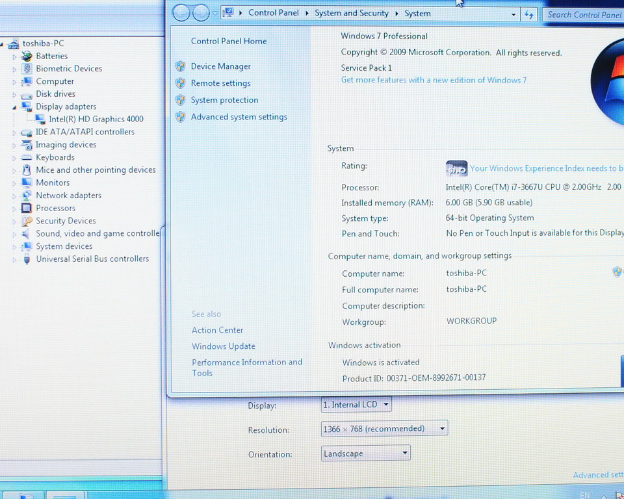Click the Windows Experience Index rating badge
624x499 pixels.
point(456,168)
